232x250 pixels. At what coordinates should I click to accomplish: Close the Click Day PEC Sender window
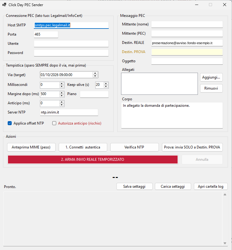coord(225,5)
